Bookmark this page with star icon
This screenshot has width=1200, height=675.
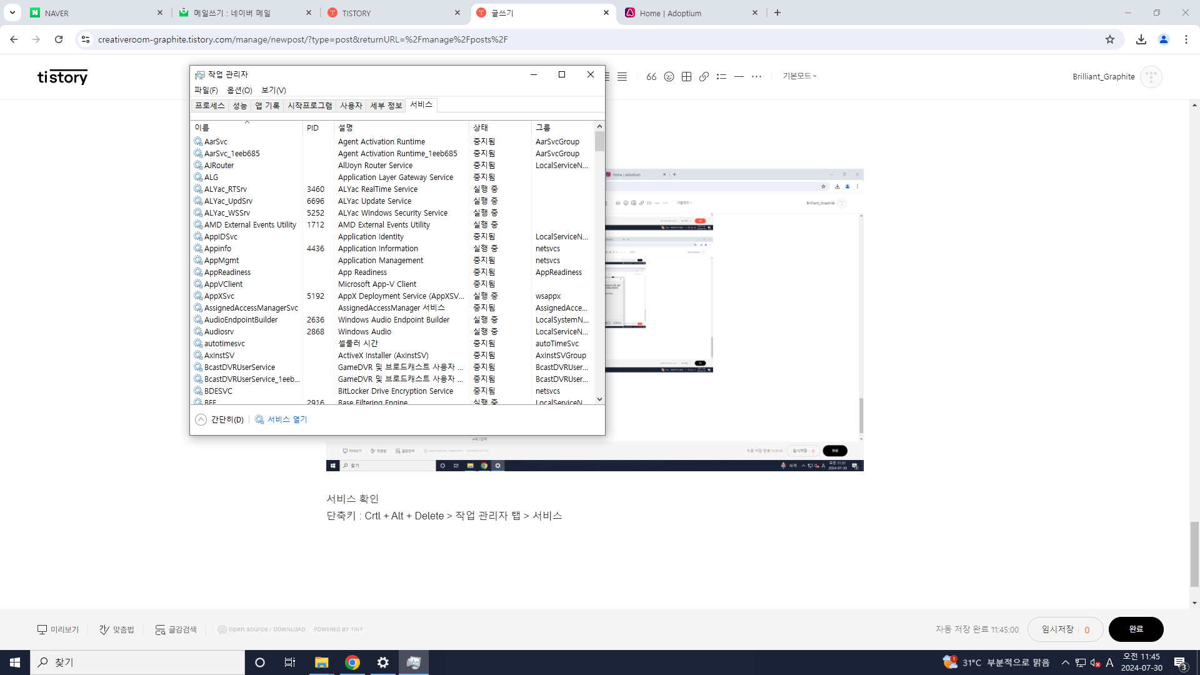pyautogui.click(x=1110, y=39)
